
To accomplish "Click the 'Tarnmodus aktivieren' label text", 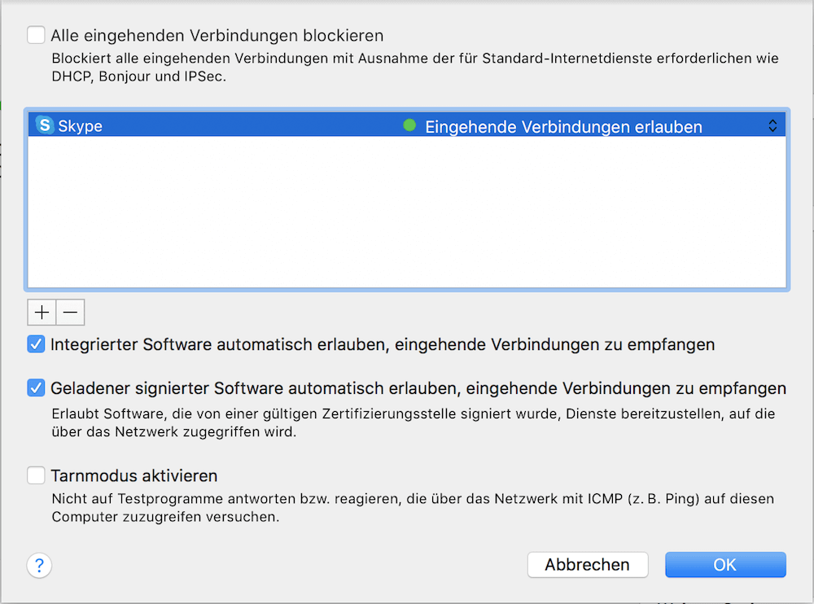I will 134,475.
